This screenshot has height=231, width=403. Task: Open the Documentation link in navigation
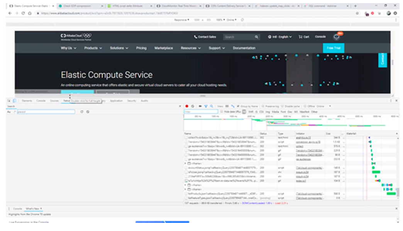coord(244,48)
